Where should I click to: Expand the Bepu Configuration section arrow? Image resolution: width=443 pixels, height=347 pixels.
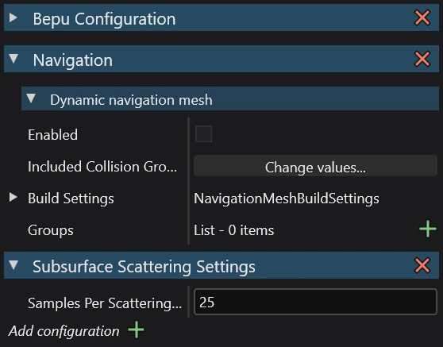click(13, 17)
